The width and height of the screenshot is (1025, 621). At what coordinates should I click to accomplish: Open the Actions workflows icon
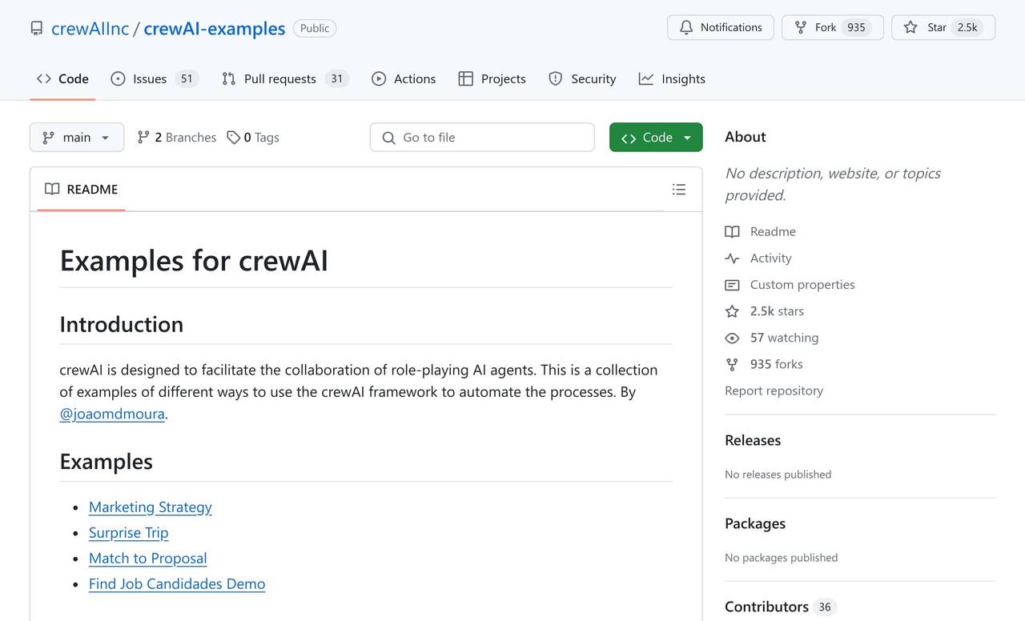pos(378,78)
